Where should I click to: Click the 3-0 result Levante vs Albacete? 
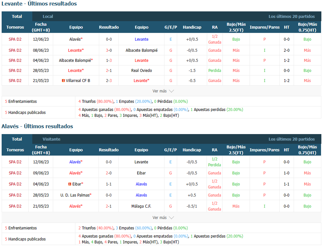(x=109, y=50)
